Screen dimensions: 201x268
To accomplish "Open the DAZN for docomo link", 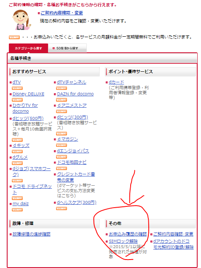I will tap(75, 94).
